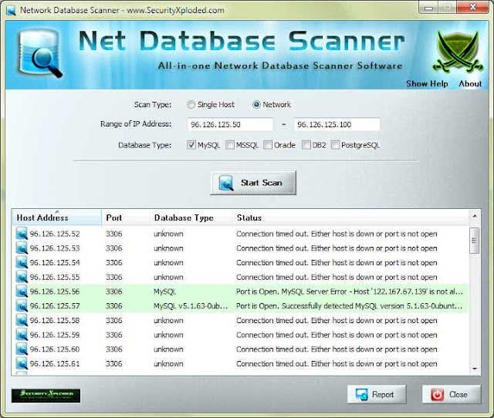The image size is (494, 418).
Task: Click the results list scroll up arrow
Action: pyautogui.click(x=475, y=216)
